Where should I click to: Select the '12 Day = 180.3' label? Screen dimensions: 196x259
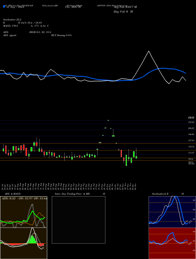pos(15,7)
